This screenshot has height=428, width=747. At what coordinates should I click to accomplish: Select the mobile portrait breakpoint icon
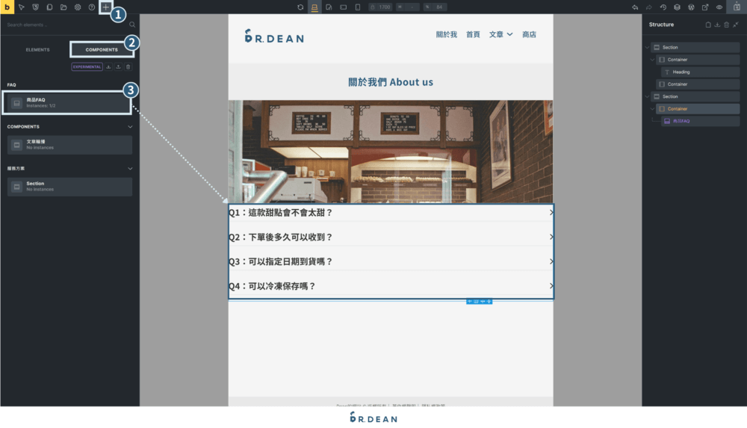pyautogui.click(x=357, y=7)
